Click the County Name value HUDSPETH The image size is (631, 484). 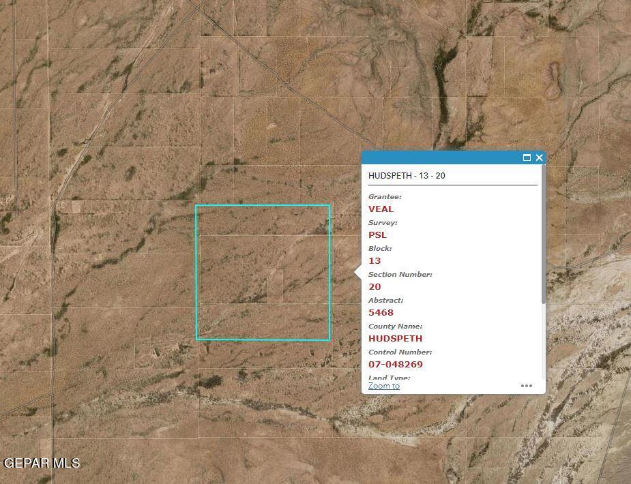[x=394, y=338]
